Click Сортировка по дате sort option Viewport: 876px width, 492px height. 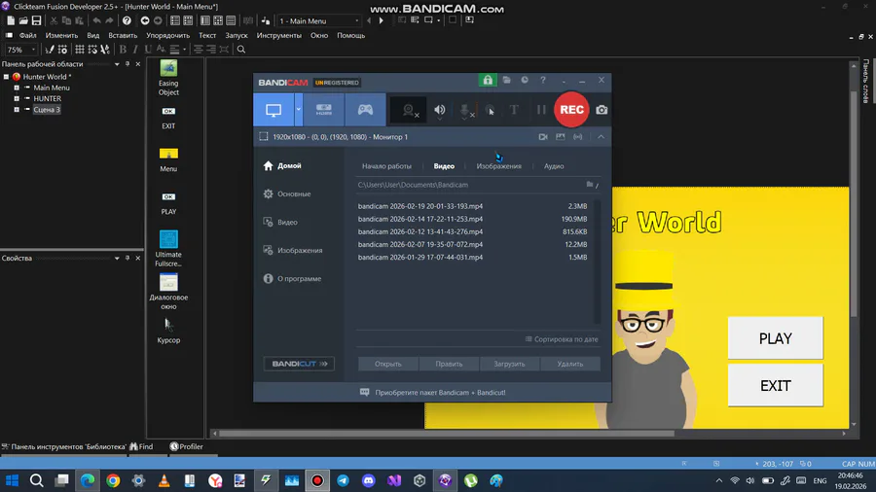pos(562,339)
